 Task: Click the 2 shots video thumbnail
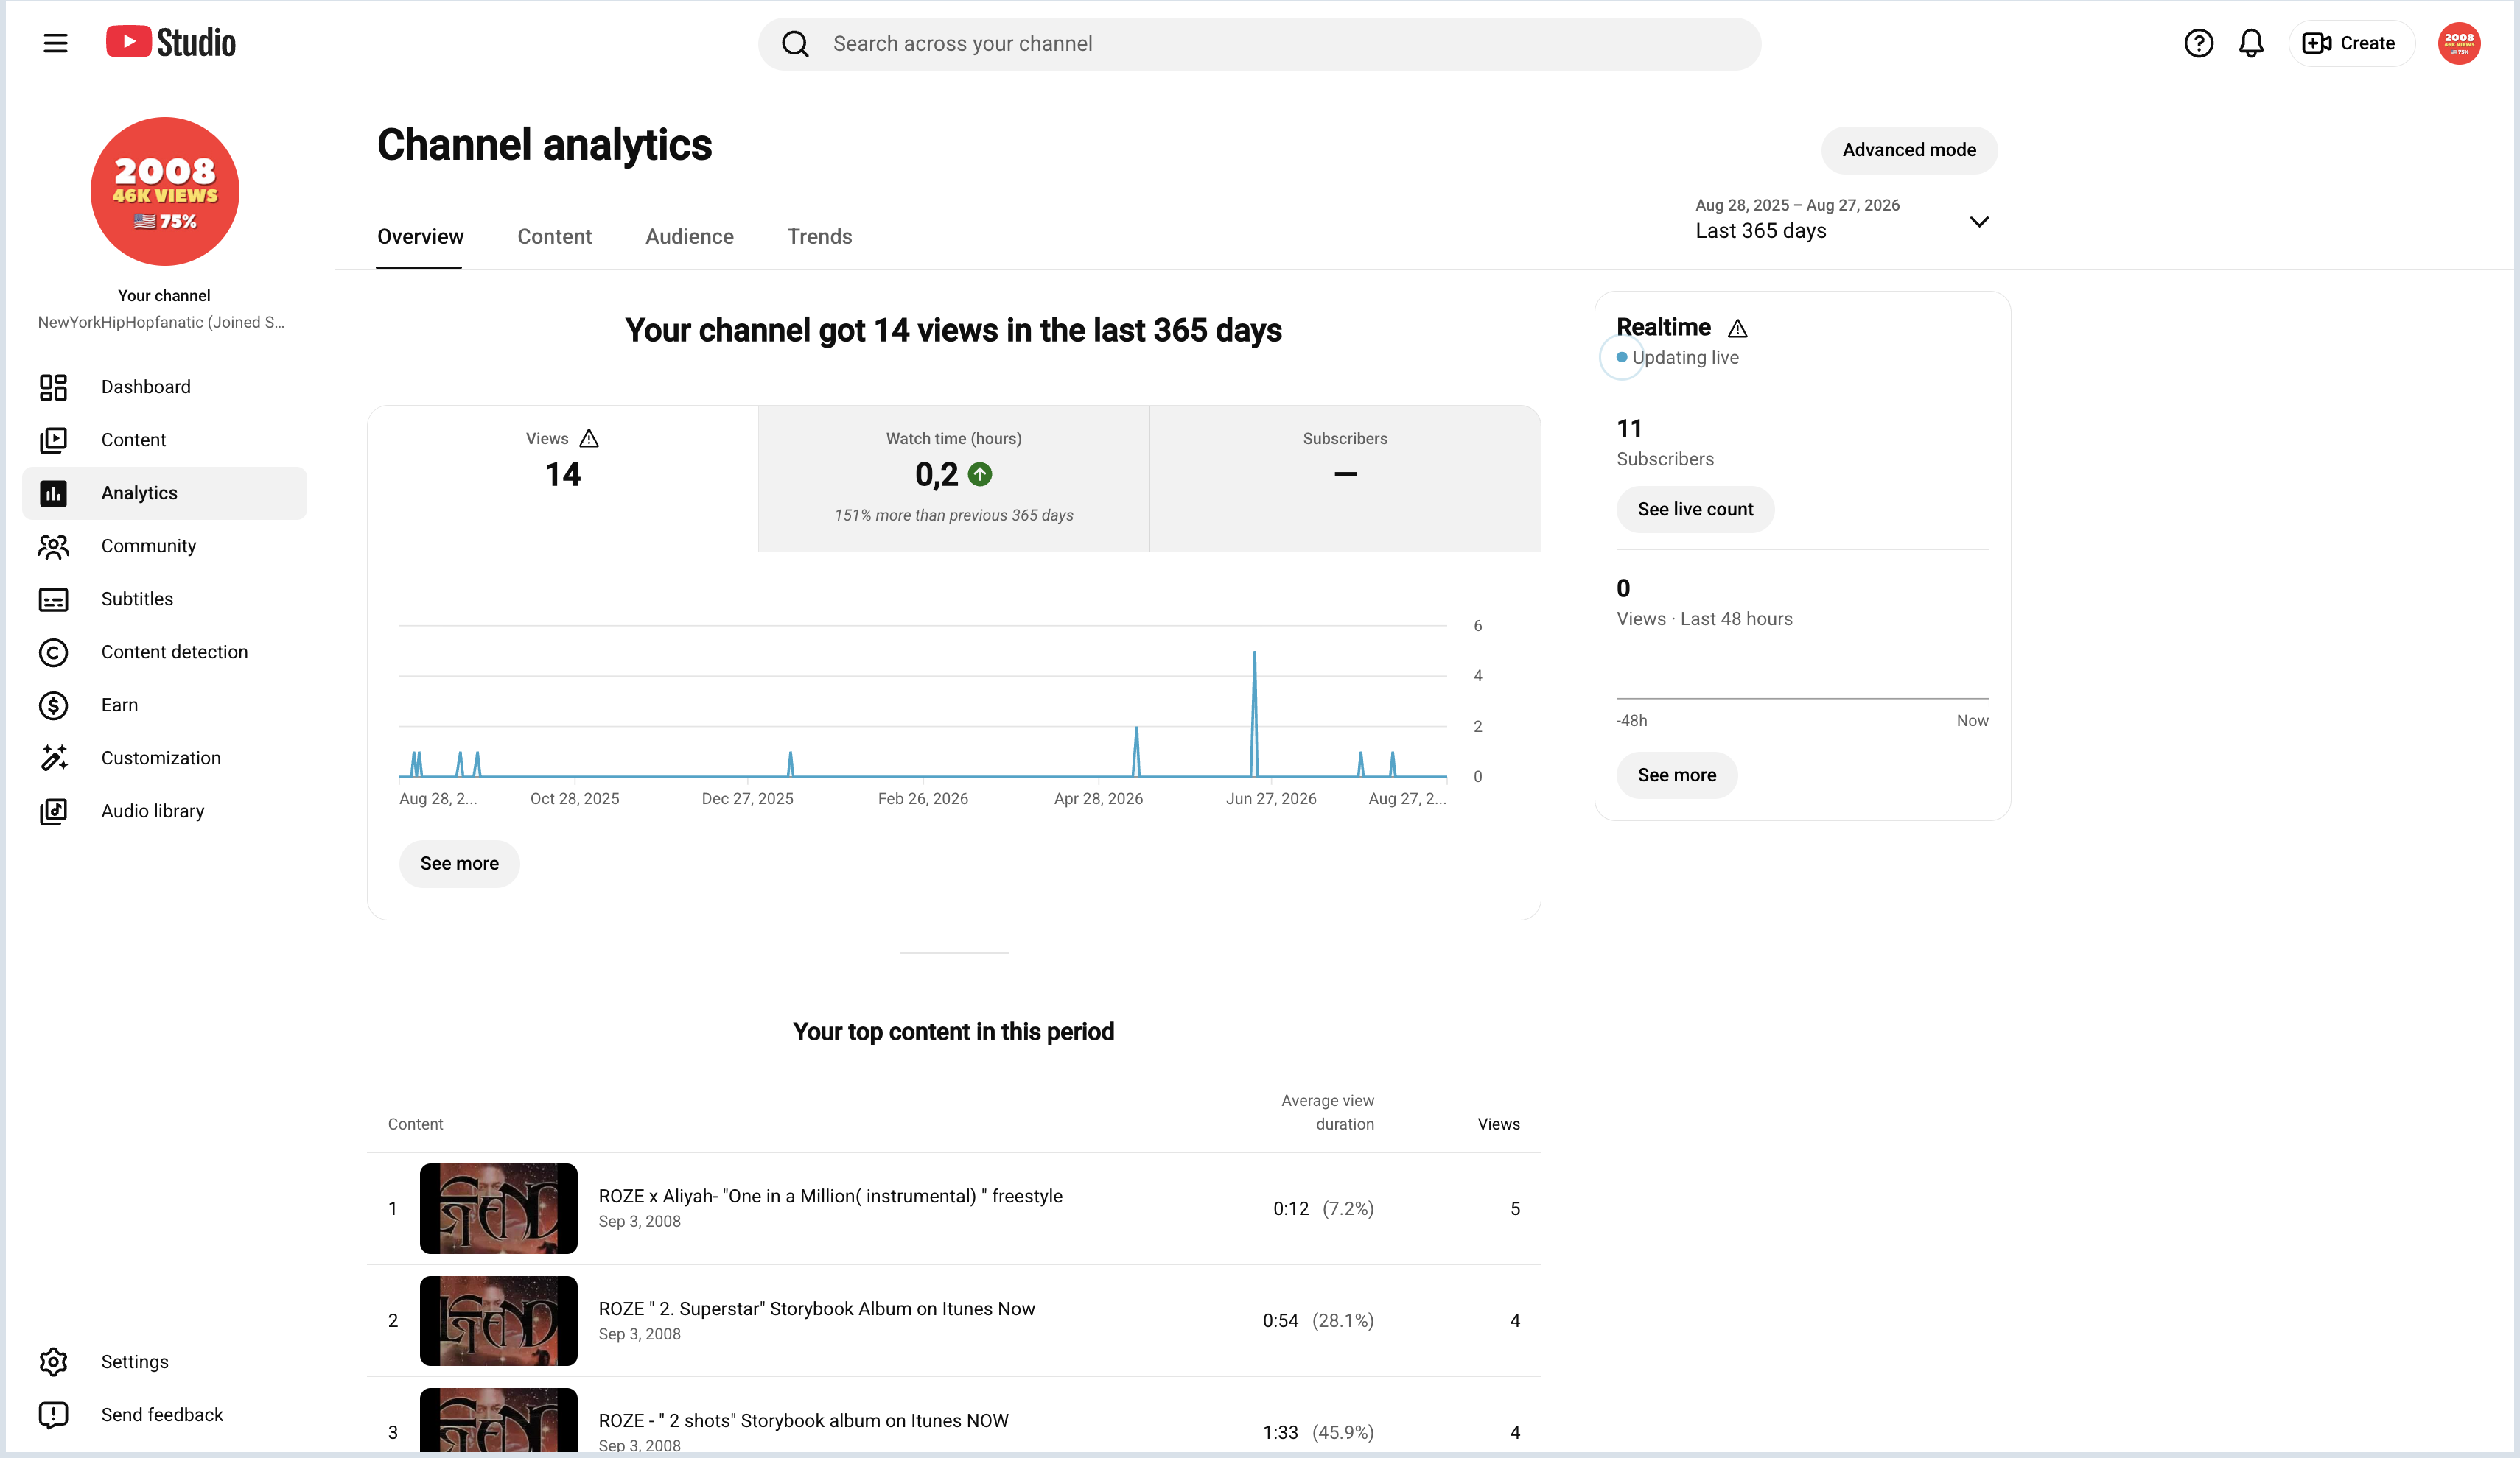(x=498, y=1420)
